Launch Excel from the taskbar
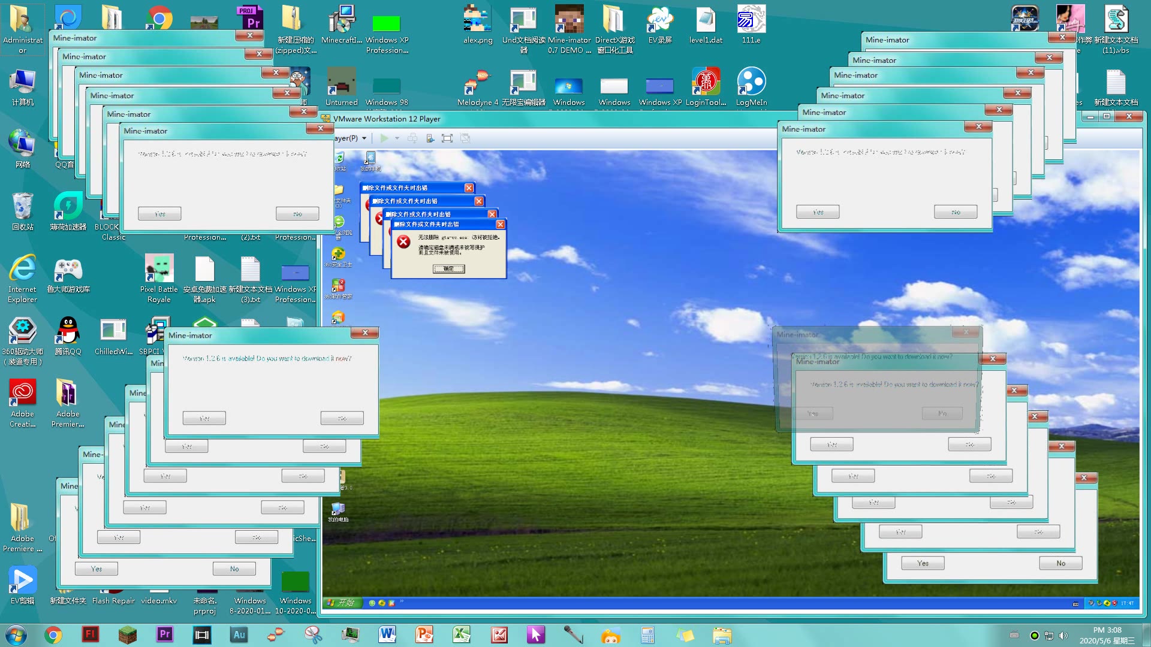Image resolution: width=1151 pixels, height=647 pixels. (x=462, y=634)
